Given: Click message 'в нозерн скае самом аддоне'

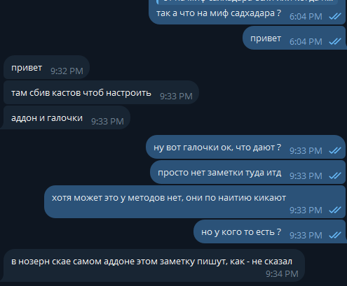Looking at the screenshot, I should 154,265.
